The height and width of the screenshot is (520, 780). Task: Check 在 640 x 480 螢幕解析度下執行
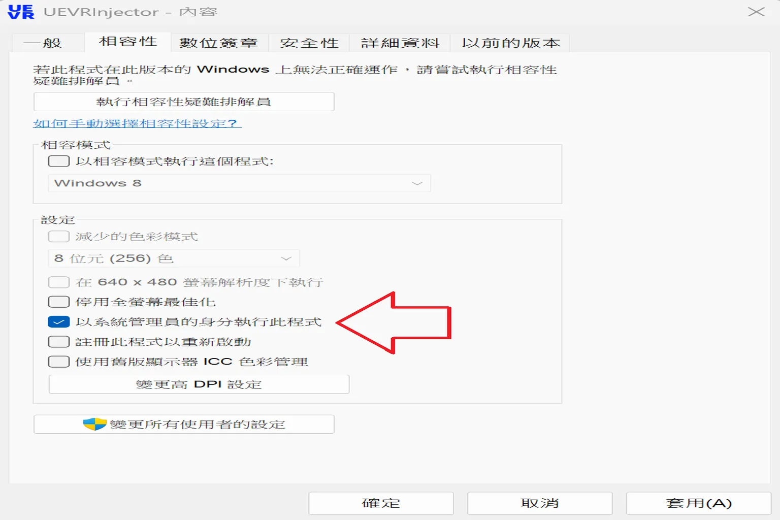point(59,282)
